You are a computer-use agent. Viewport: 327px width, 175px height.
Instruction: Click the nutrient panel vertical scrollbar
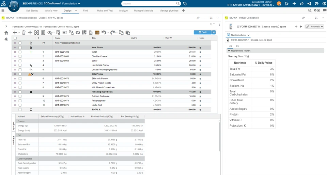pos(219,137)
